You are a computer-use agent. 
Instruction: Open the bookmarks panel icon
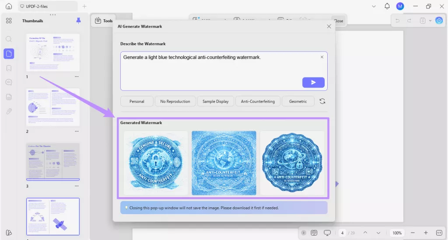pyautogui.click(x=9, y=68)
